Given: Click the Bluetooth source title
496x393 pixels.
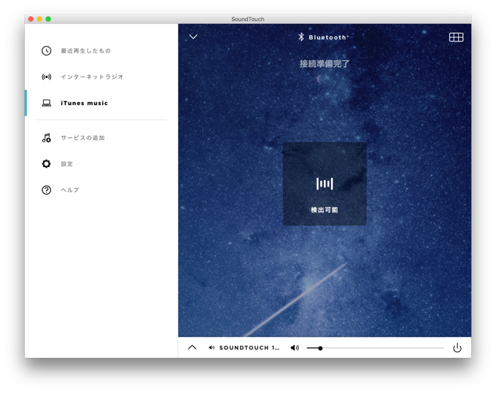Looking at the screenshot, I should pyautogui.click(x=328, y=37).
